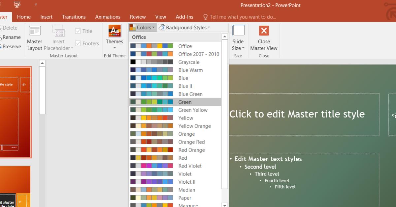The width and height of the screenshot is (396, 207).
Task: Switch to the Home ribbon tab
Action: point(24,17)
